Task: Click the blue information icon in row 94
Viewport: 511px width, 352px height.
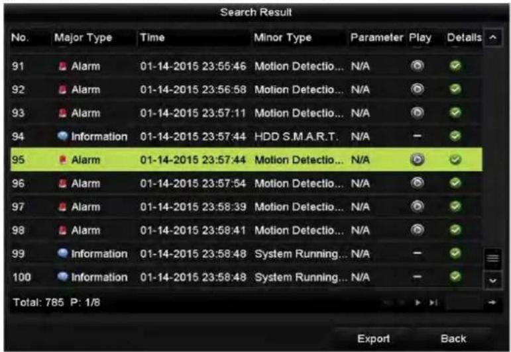Action: pos(62,136)
